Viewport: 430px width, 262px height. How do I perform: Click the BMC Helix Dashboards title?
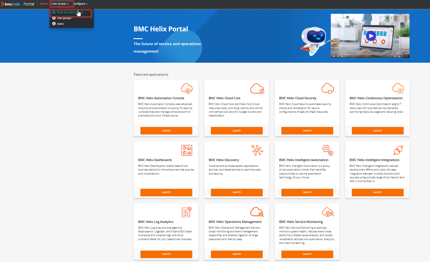point(155,160)
